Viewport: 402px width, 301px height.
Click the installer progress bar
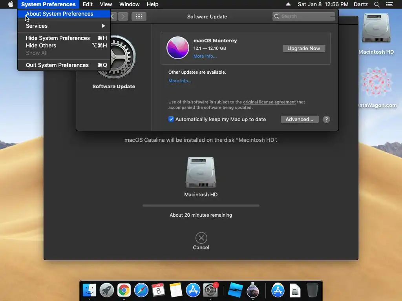coord(201,205)
